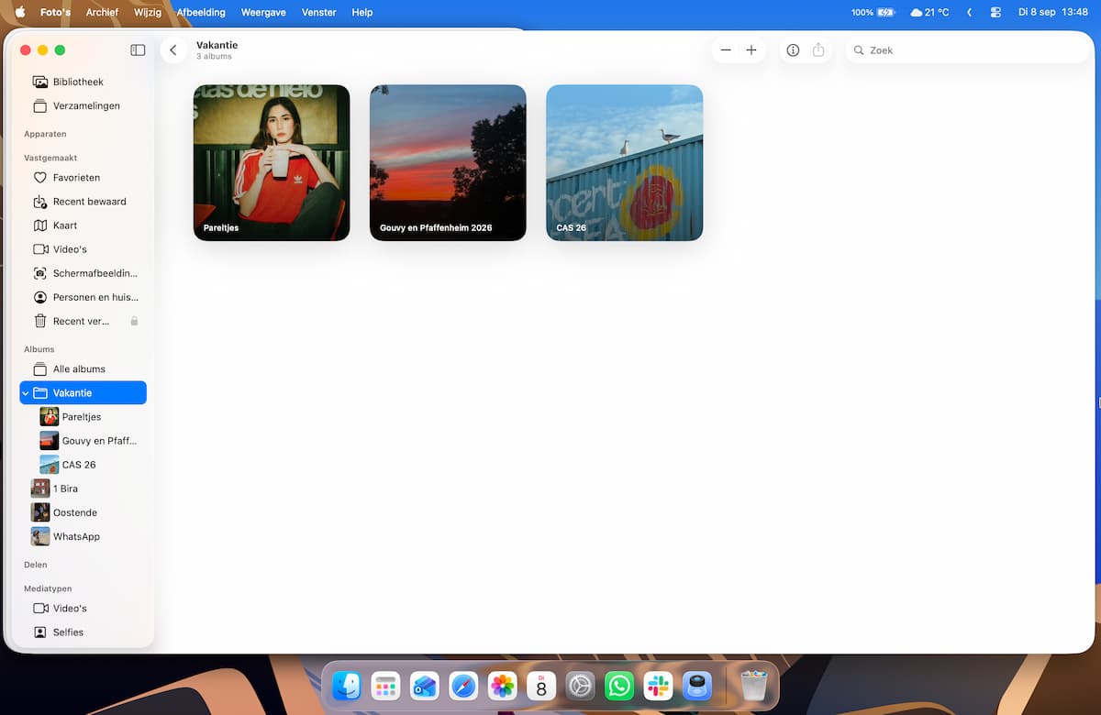Viewport: 1101px width, 715px height.
Task: Select 1 Bira album in sidebar
Action: 83,489
